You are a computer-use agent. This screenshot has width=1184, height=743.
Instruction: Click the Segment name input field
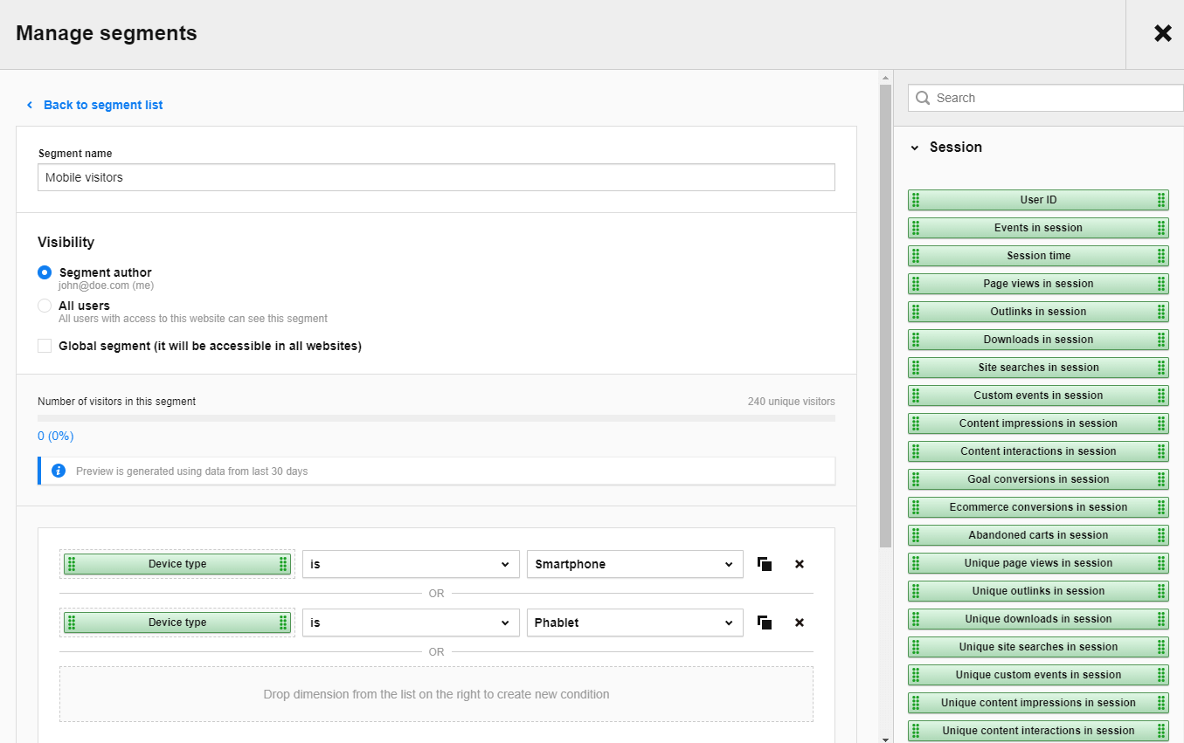[x=436, y=177]
